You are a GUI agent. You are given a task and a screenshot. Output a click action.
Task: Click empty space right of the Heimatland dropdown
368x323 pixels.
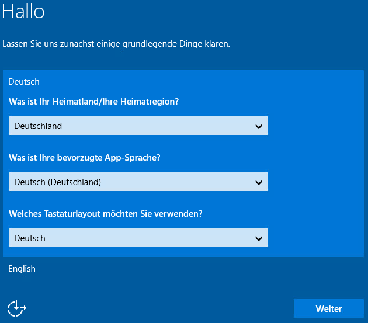pos(315,126)
